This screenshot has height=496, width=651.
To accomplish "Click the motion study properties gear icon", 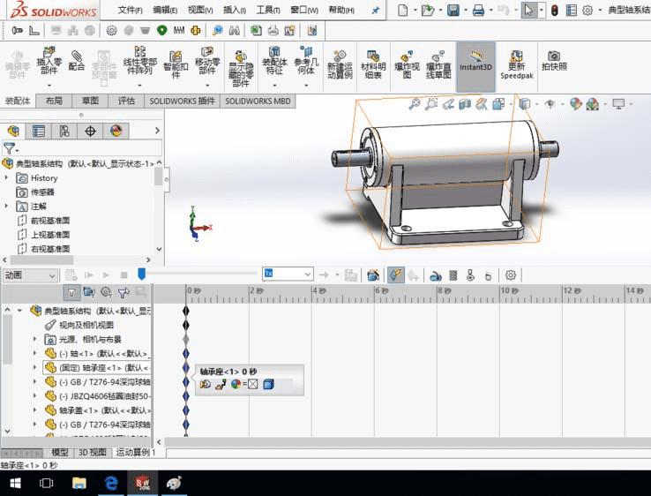I will point(510,275).
